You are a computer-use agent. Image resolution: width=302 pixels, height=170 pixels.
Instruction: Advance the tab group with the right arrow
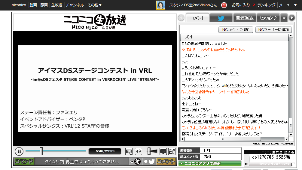[292, 18]
